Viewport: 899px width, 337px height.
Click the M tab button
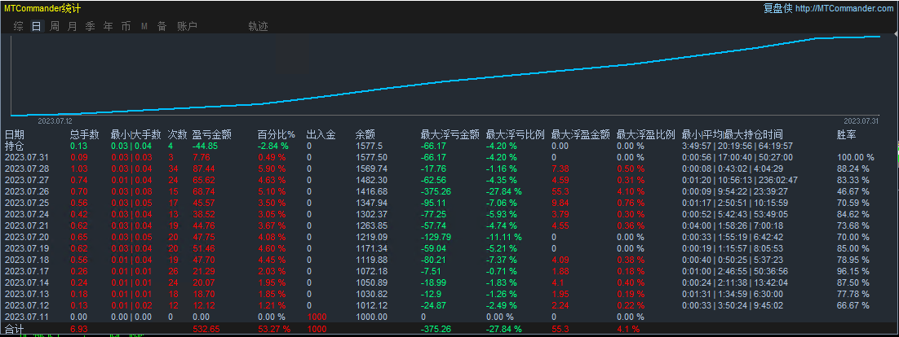click(144, 26)
